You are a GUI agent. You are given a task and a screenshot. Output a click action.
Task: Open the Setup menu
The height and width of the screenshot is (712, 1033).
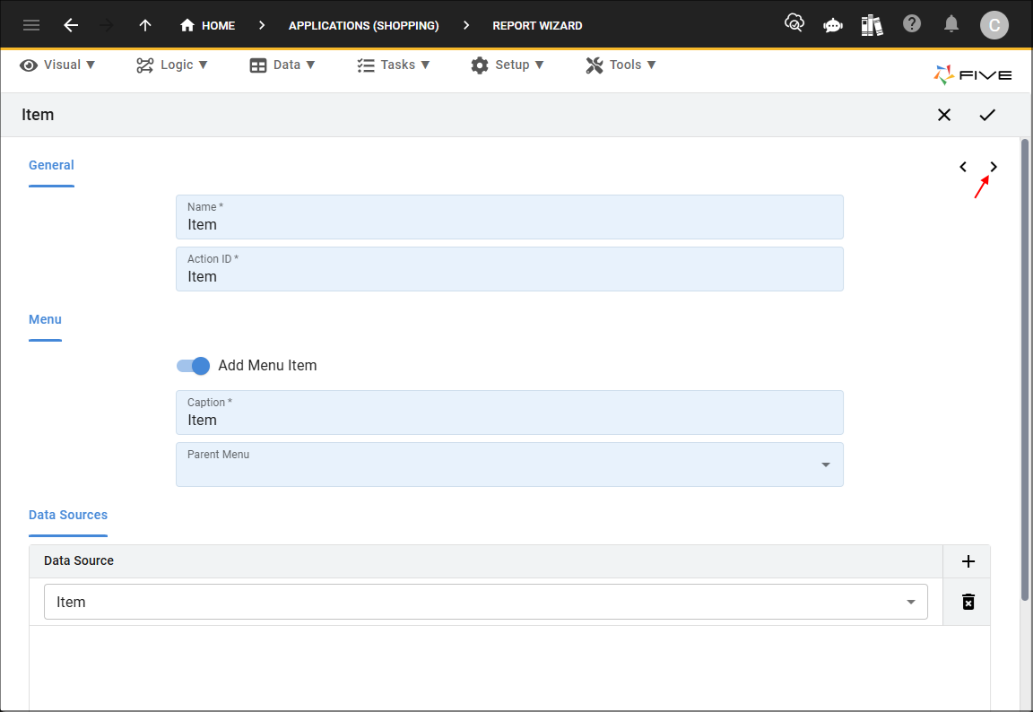508,65
